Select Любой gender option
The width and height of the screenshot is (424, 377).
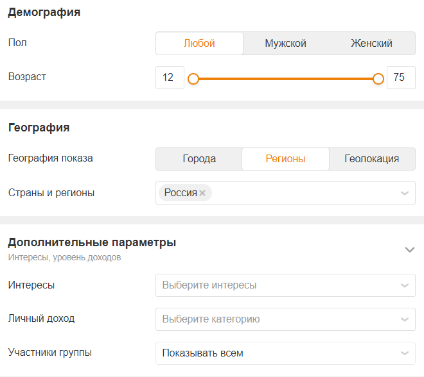pyautogui.click(x=199, y=44)
